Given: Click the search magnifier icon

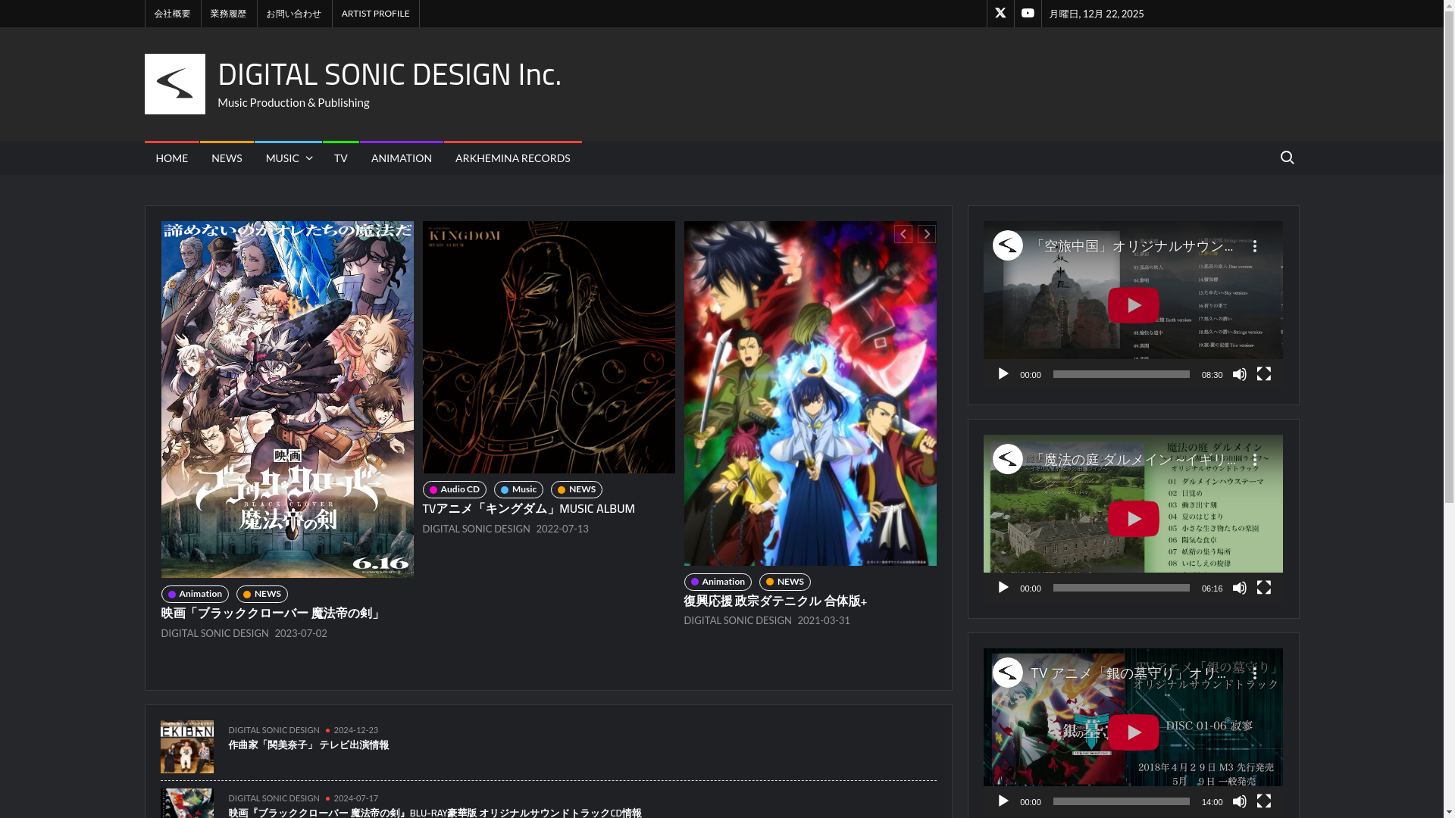Looking at the screenshot, I should point(1287,158).
